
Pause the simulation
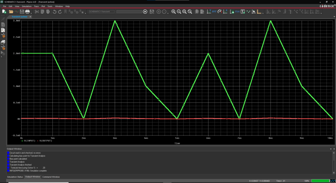[158, 11]
